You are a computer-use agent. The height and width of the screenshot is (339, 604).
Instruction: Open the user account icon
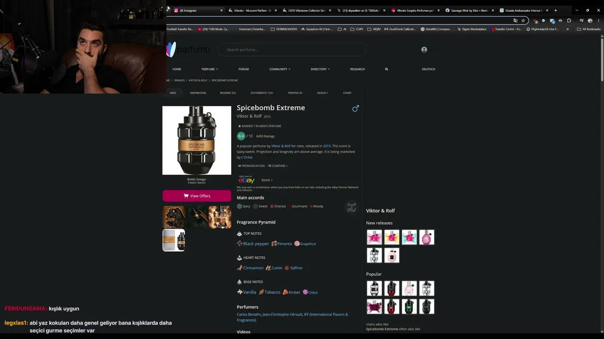click(x=424, y=49)
